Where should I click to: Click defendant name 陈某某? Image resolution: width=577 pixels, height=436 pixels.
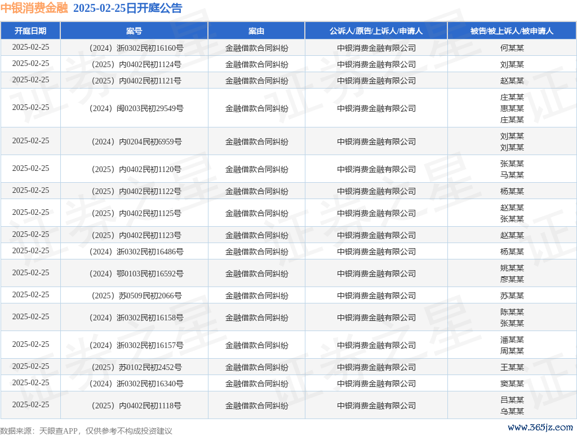point(512,312)
